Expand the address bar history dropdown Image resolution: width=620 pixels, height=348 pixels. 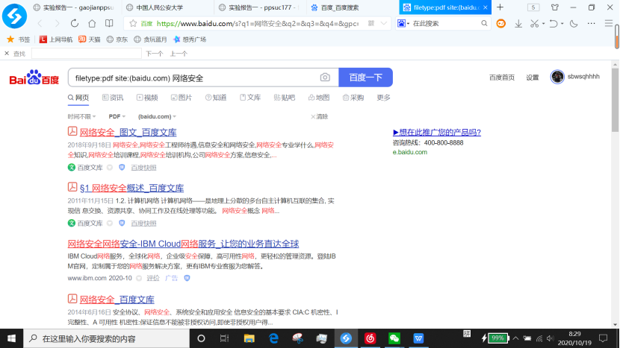click(x=383, y=24)
